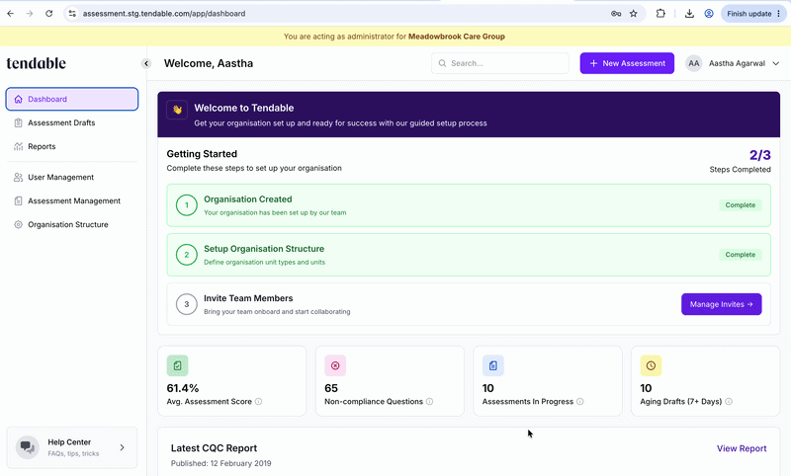
Task: Open User Management in sidebar
Action: (x=72, y=178)
